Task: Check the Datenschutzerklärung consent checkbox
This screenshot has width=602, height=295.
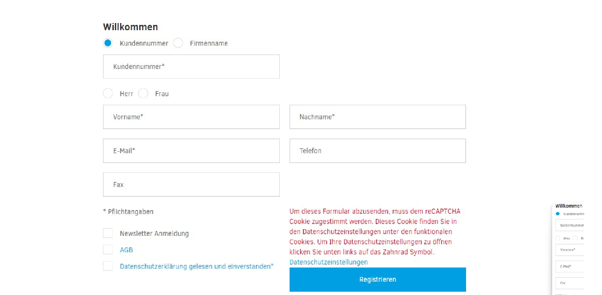Action: point(108,266)
